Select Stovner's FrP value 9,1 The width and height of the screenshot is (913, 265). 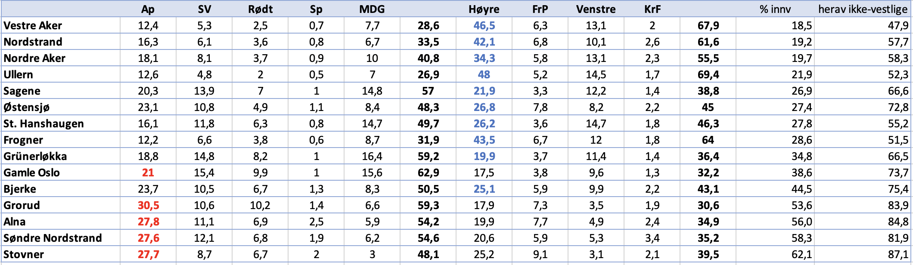coord(540,254)
